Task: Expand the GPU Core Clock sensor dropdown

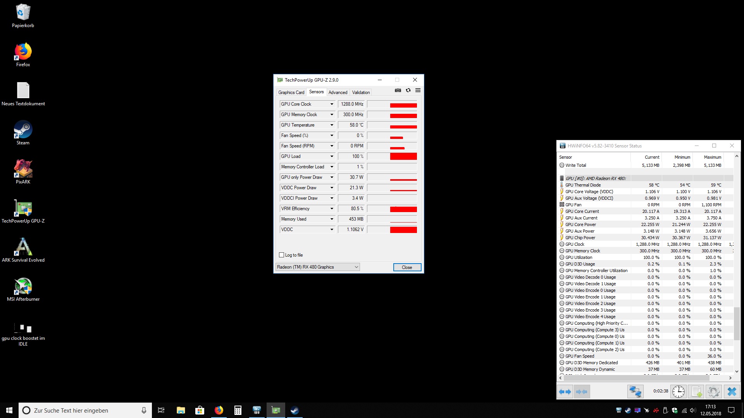Action: point(332,104)
